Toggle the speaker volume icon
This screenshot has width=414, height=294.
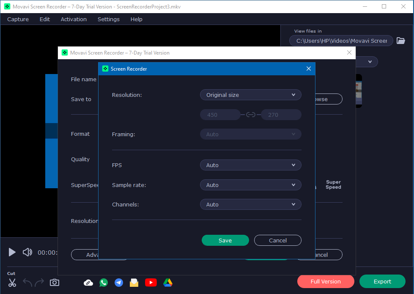click(x=27, y=253)
